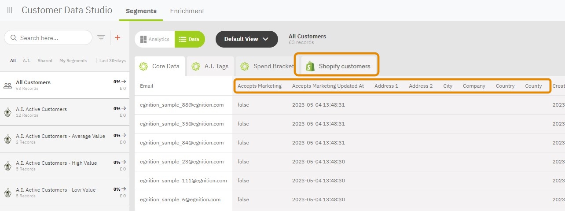
Task: Open the Default View dropdown
Action: (247, 39)
